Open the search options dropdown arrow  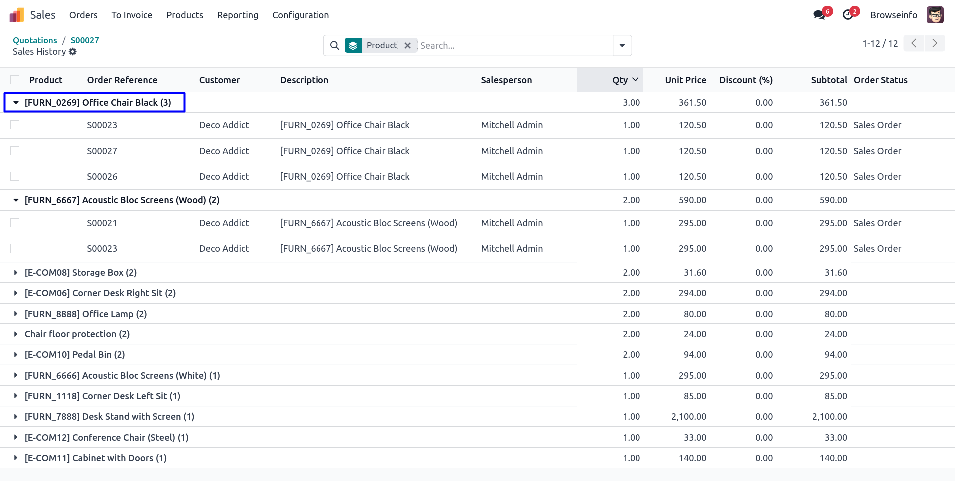point(622,46)
